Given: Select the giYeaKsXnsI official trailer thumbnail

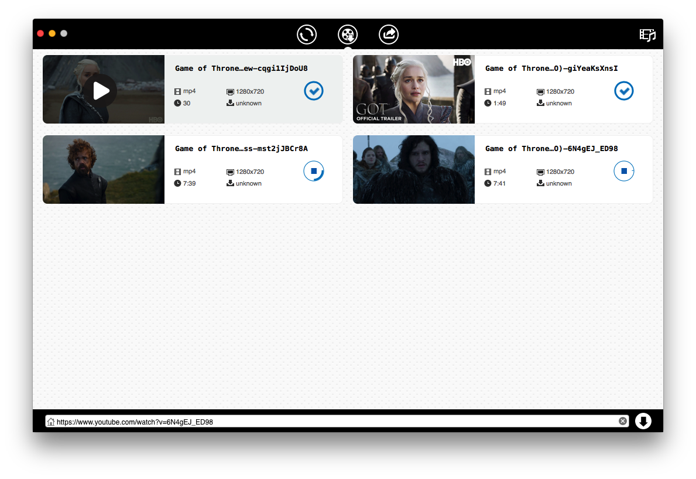Looking at the screenshot, I should (414, 89).
